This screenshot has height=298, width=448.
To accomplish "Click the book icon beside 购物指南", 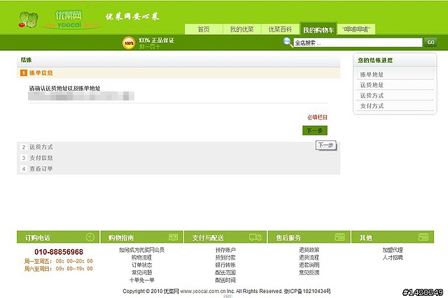I will (x=173, y=237).
